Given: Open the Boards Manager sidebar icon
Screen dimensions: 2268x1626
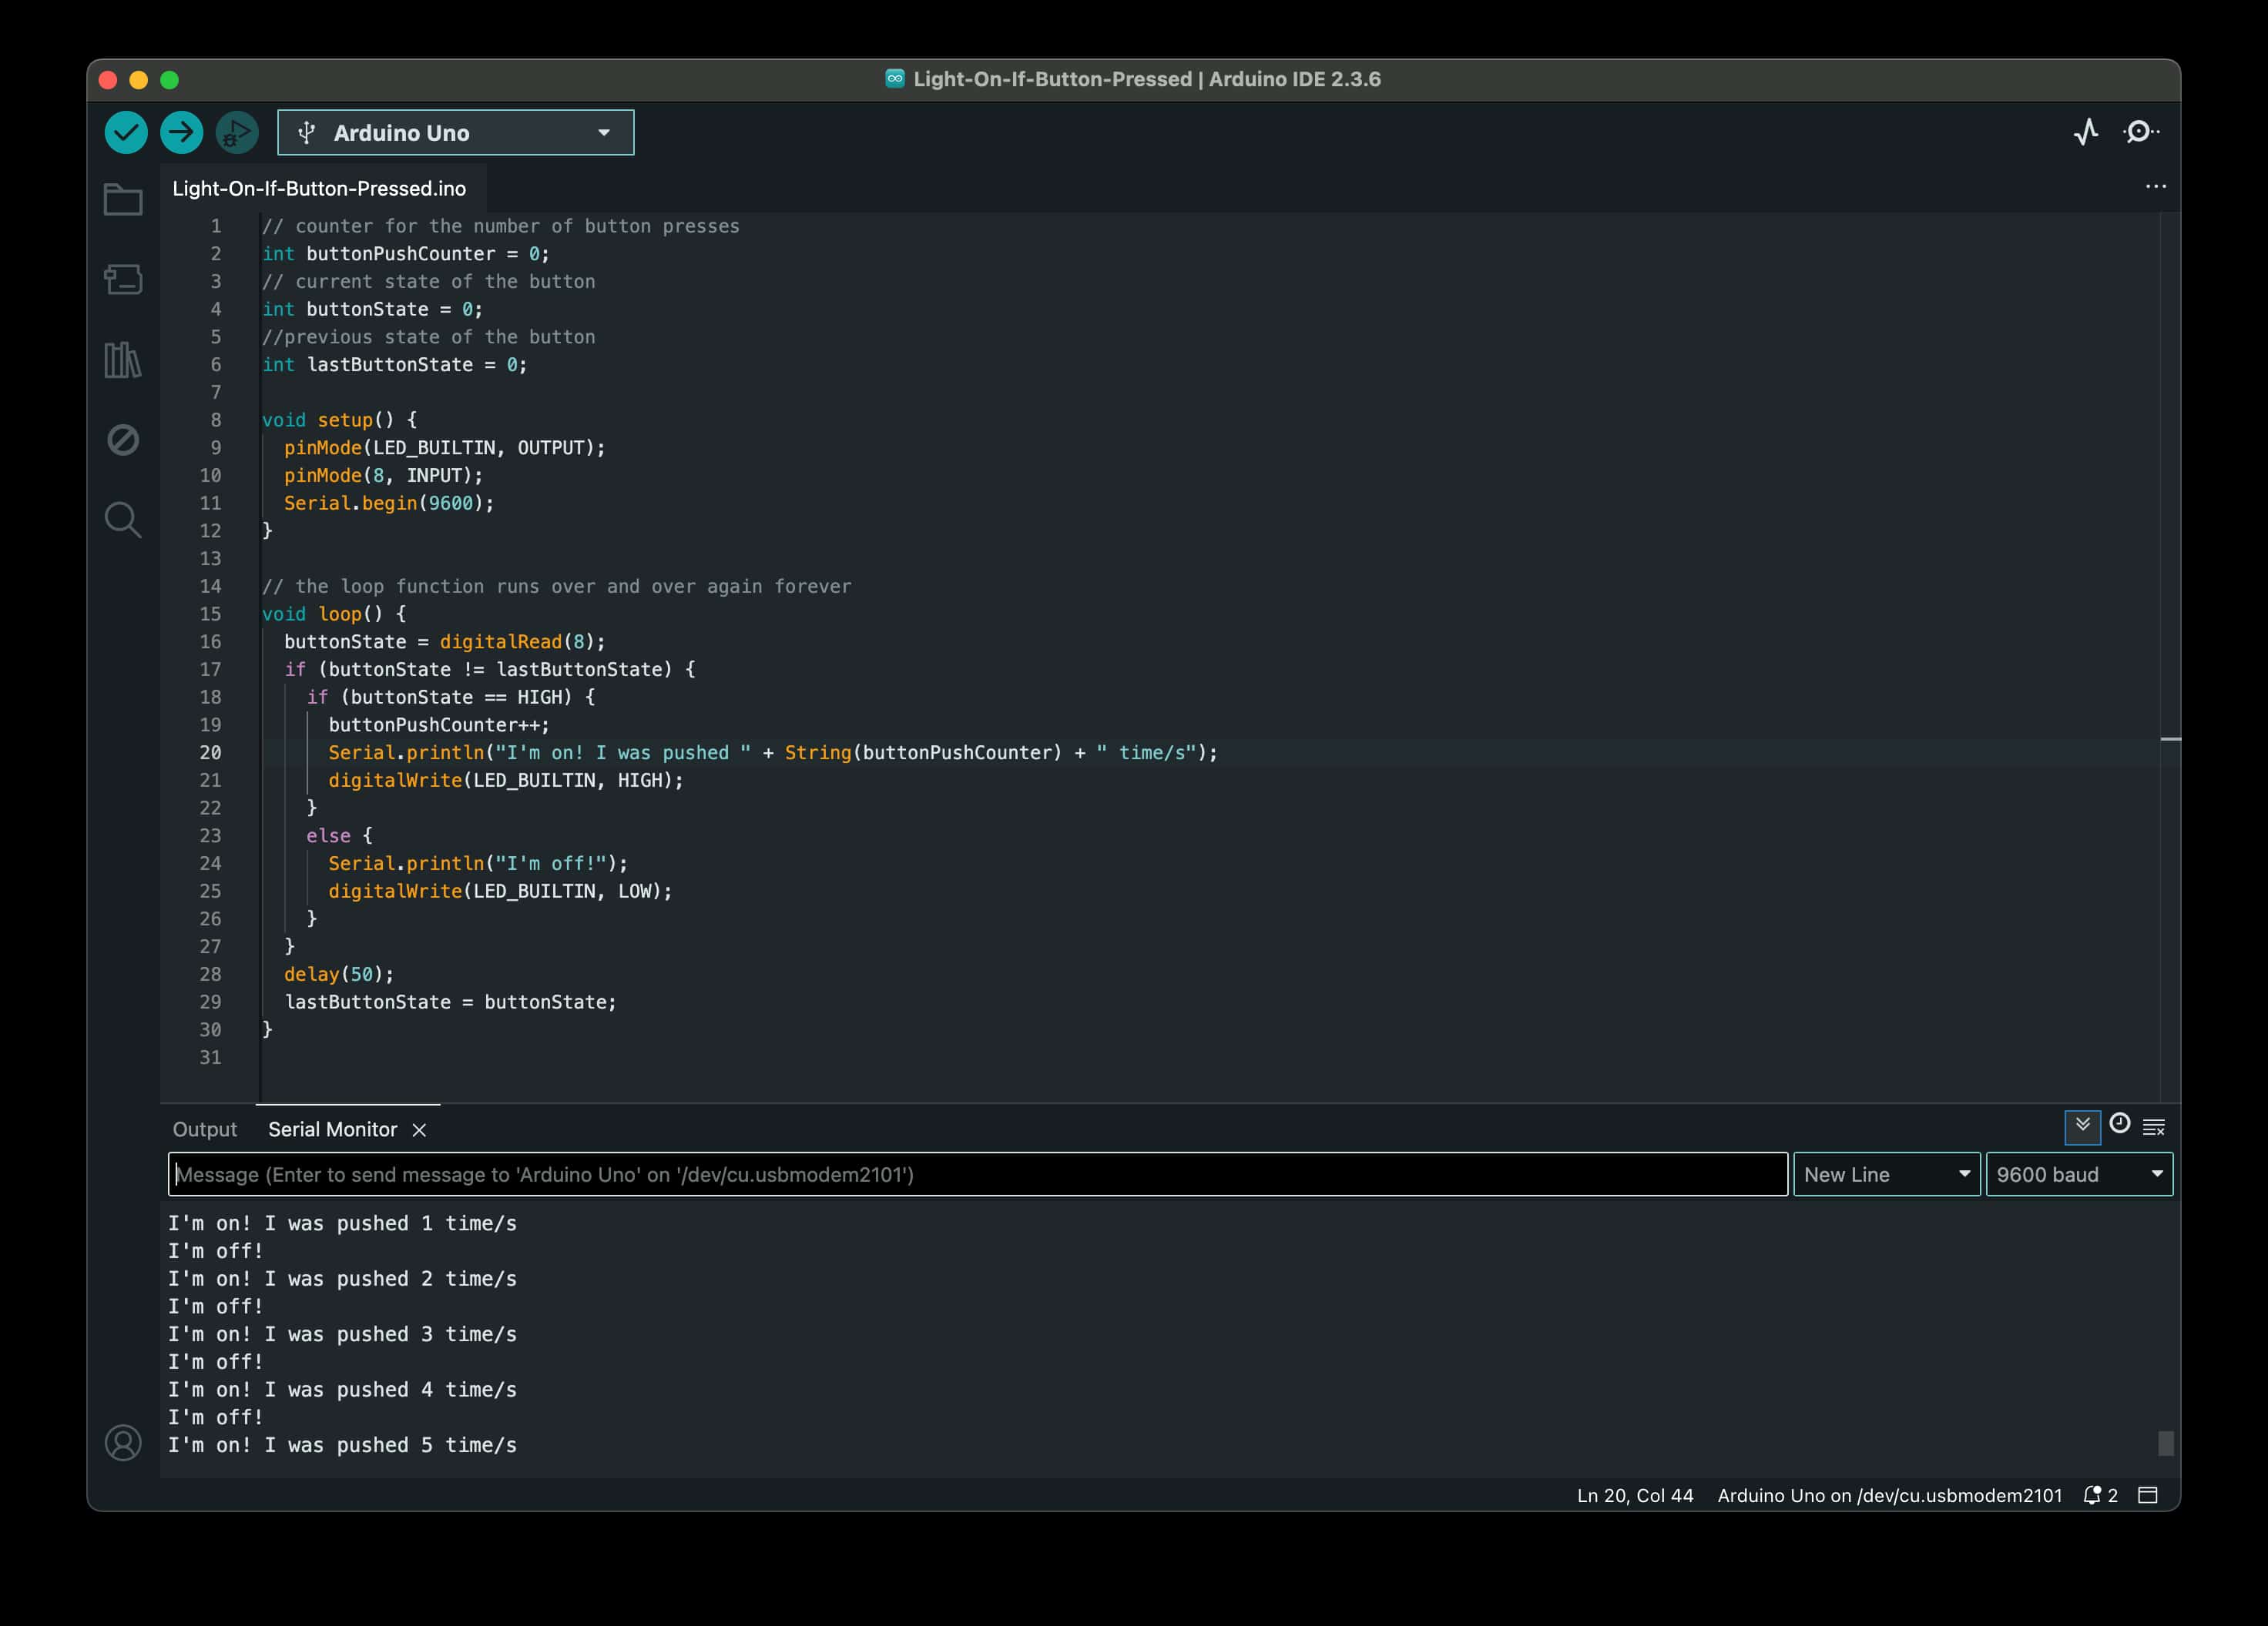Looking at the screenshot, I should click(123, 279).
